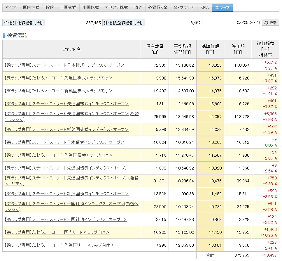Open たわらノーロード 国内リート fund link
Screen dimensions: 282x261
click(57, 232)
